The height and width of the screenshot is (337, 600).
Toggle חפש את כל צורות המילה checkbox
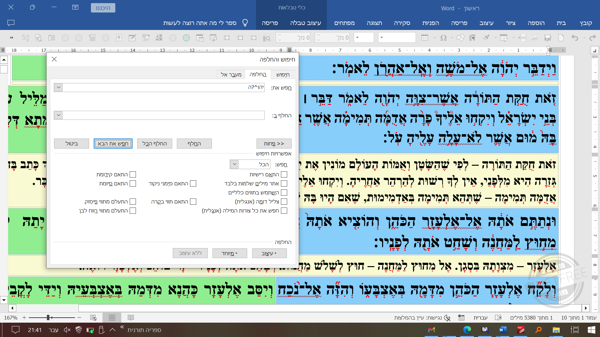pos(284,211)
